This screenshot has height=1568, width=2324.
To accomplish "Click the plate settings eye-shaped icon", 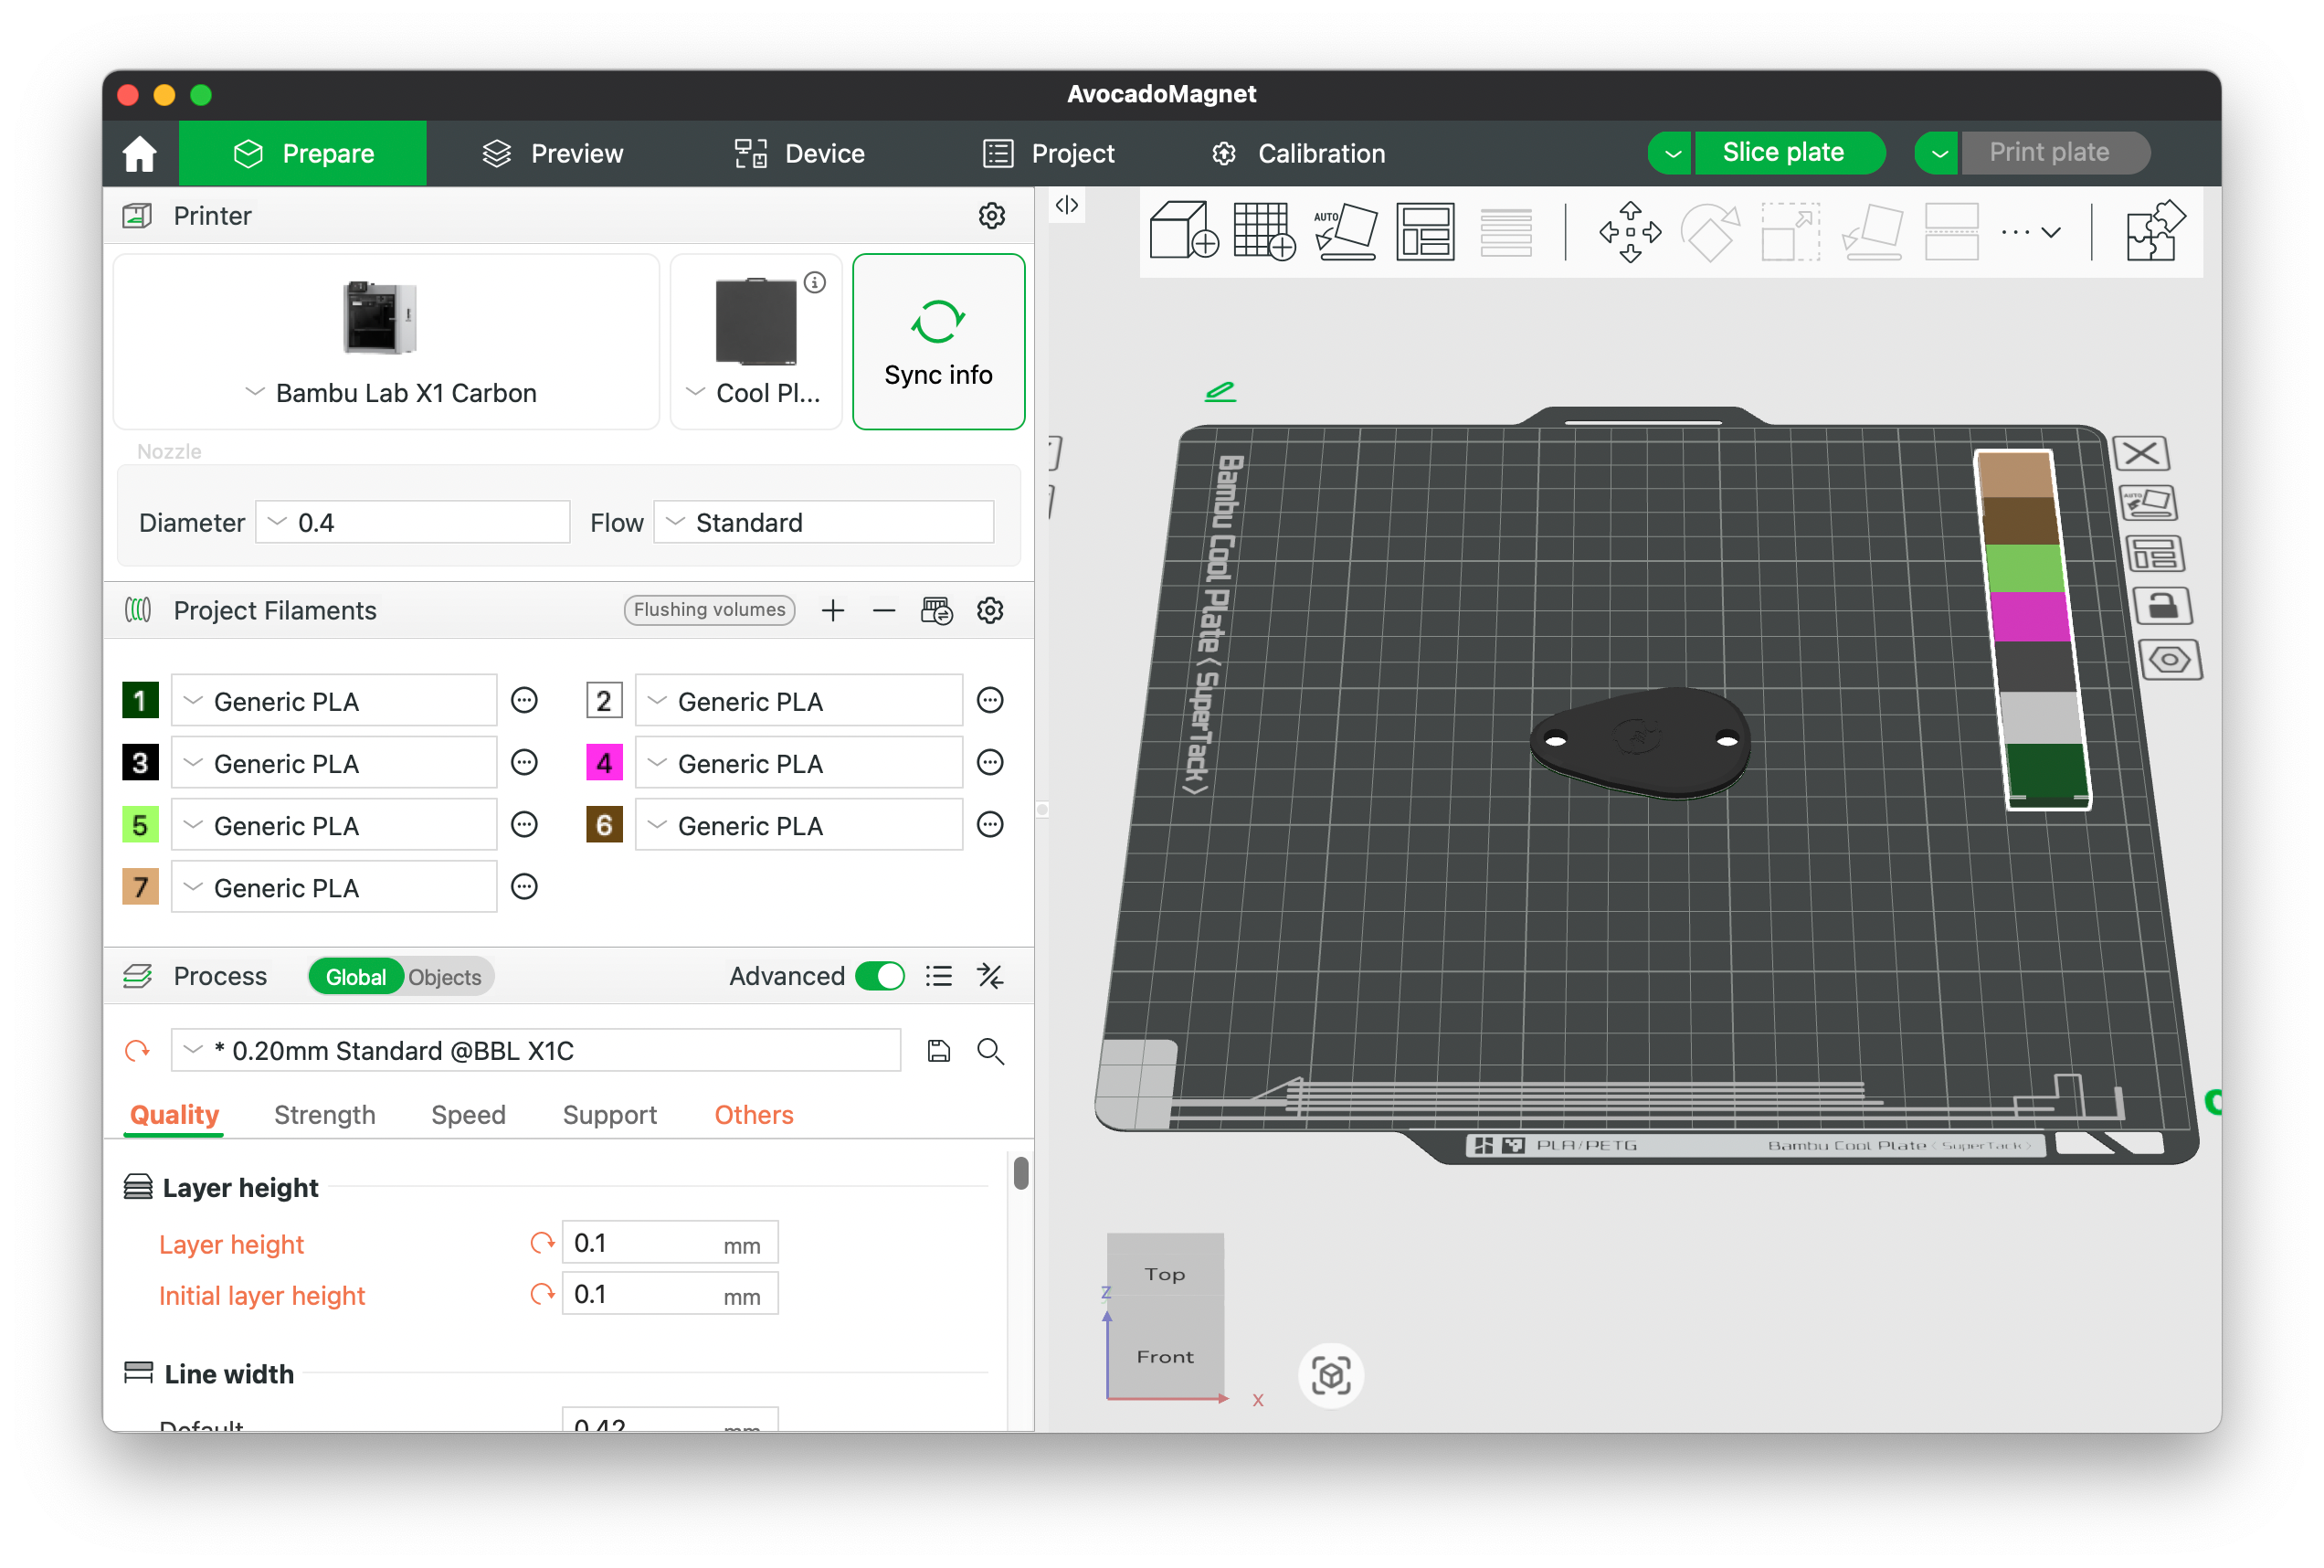I will 2169,659.
